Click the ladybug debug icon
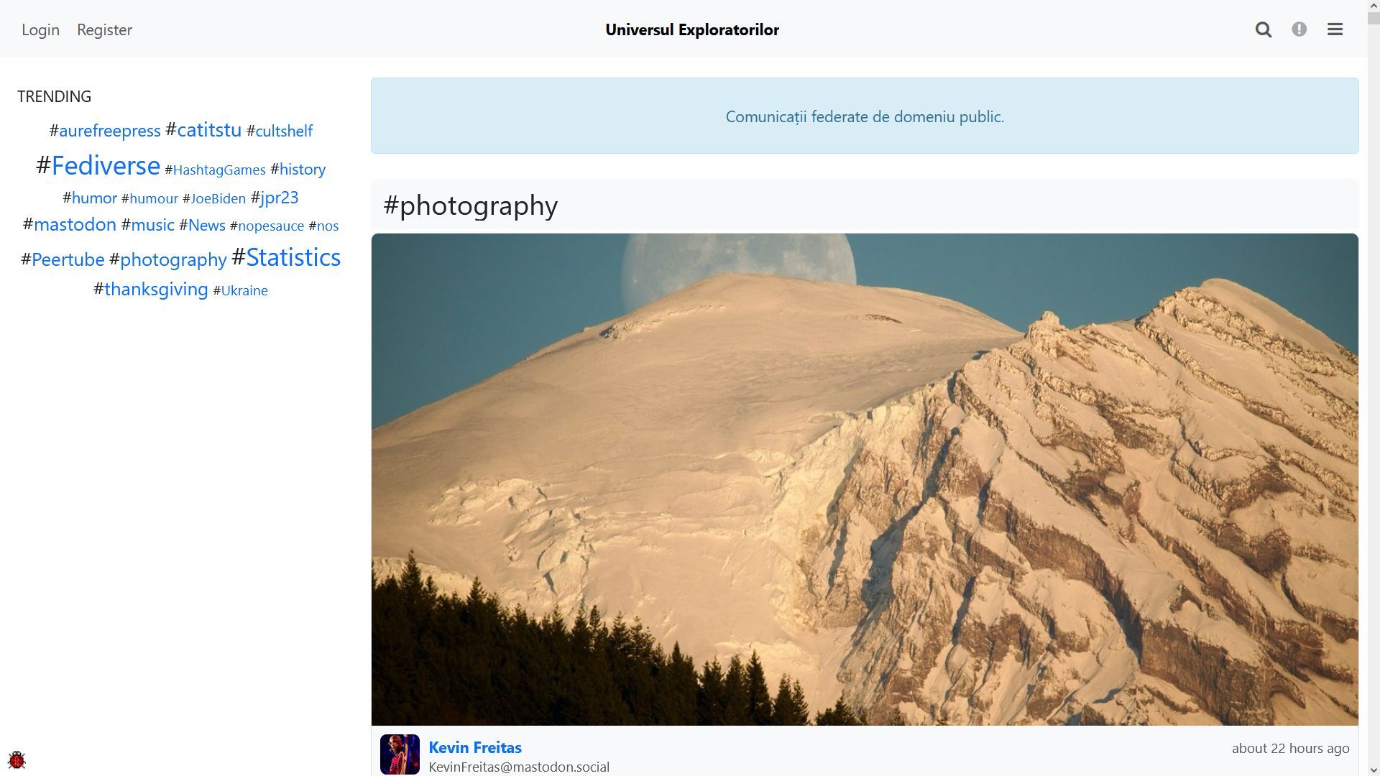The height and width of the screenshot is (776, 1380). (17, 759)
